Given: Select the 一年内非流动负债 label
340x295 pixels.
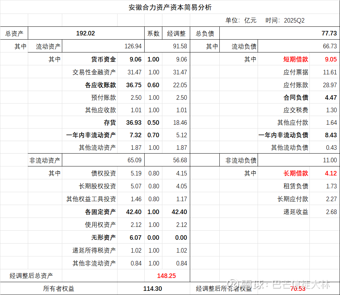Looking at the screenshot, I should [x=283, y=135].
